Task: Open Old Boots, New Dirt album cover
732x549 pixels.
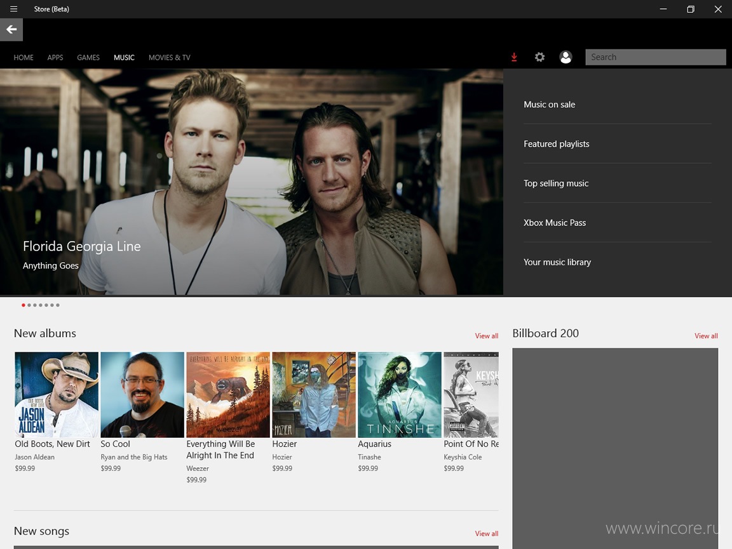Action: point(57,395)
